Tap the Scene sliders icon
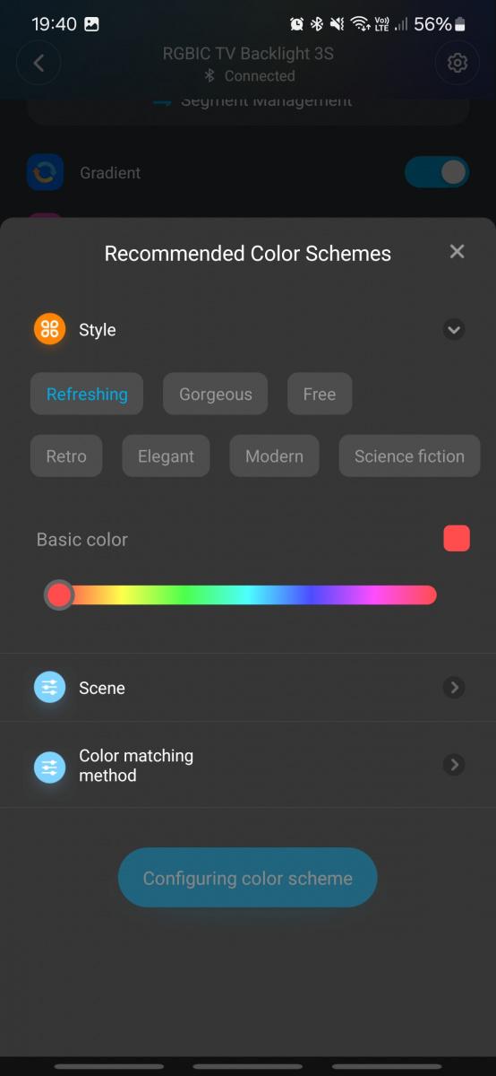Viewport: 496px width, 1076px height. [49, 688]
